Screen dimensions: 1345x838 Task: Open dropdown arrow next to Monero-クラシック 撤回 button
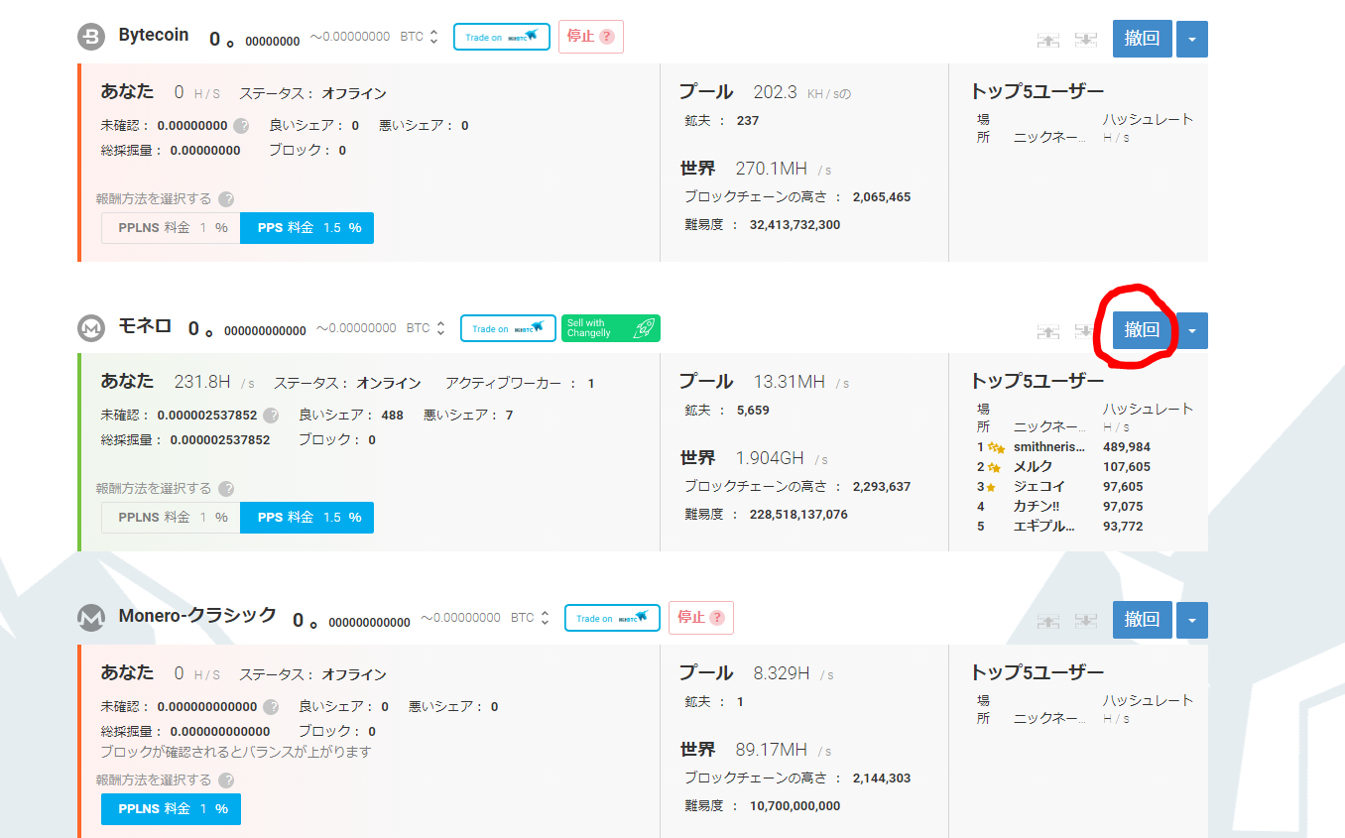(x=1192, y=620)
